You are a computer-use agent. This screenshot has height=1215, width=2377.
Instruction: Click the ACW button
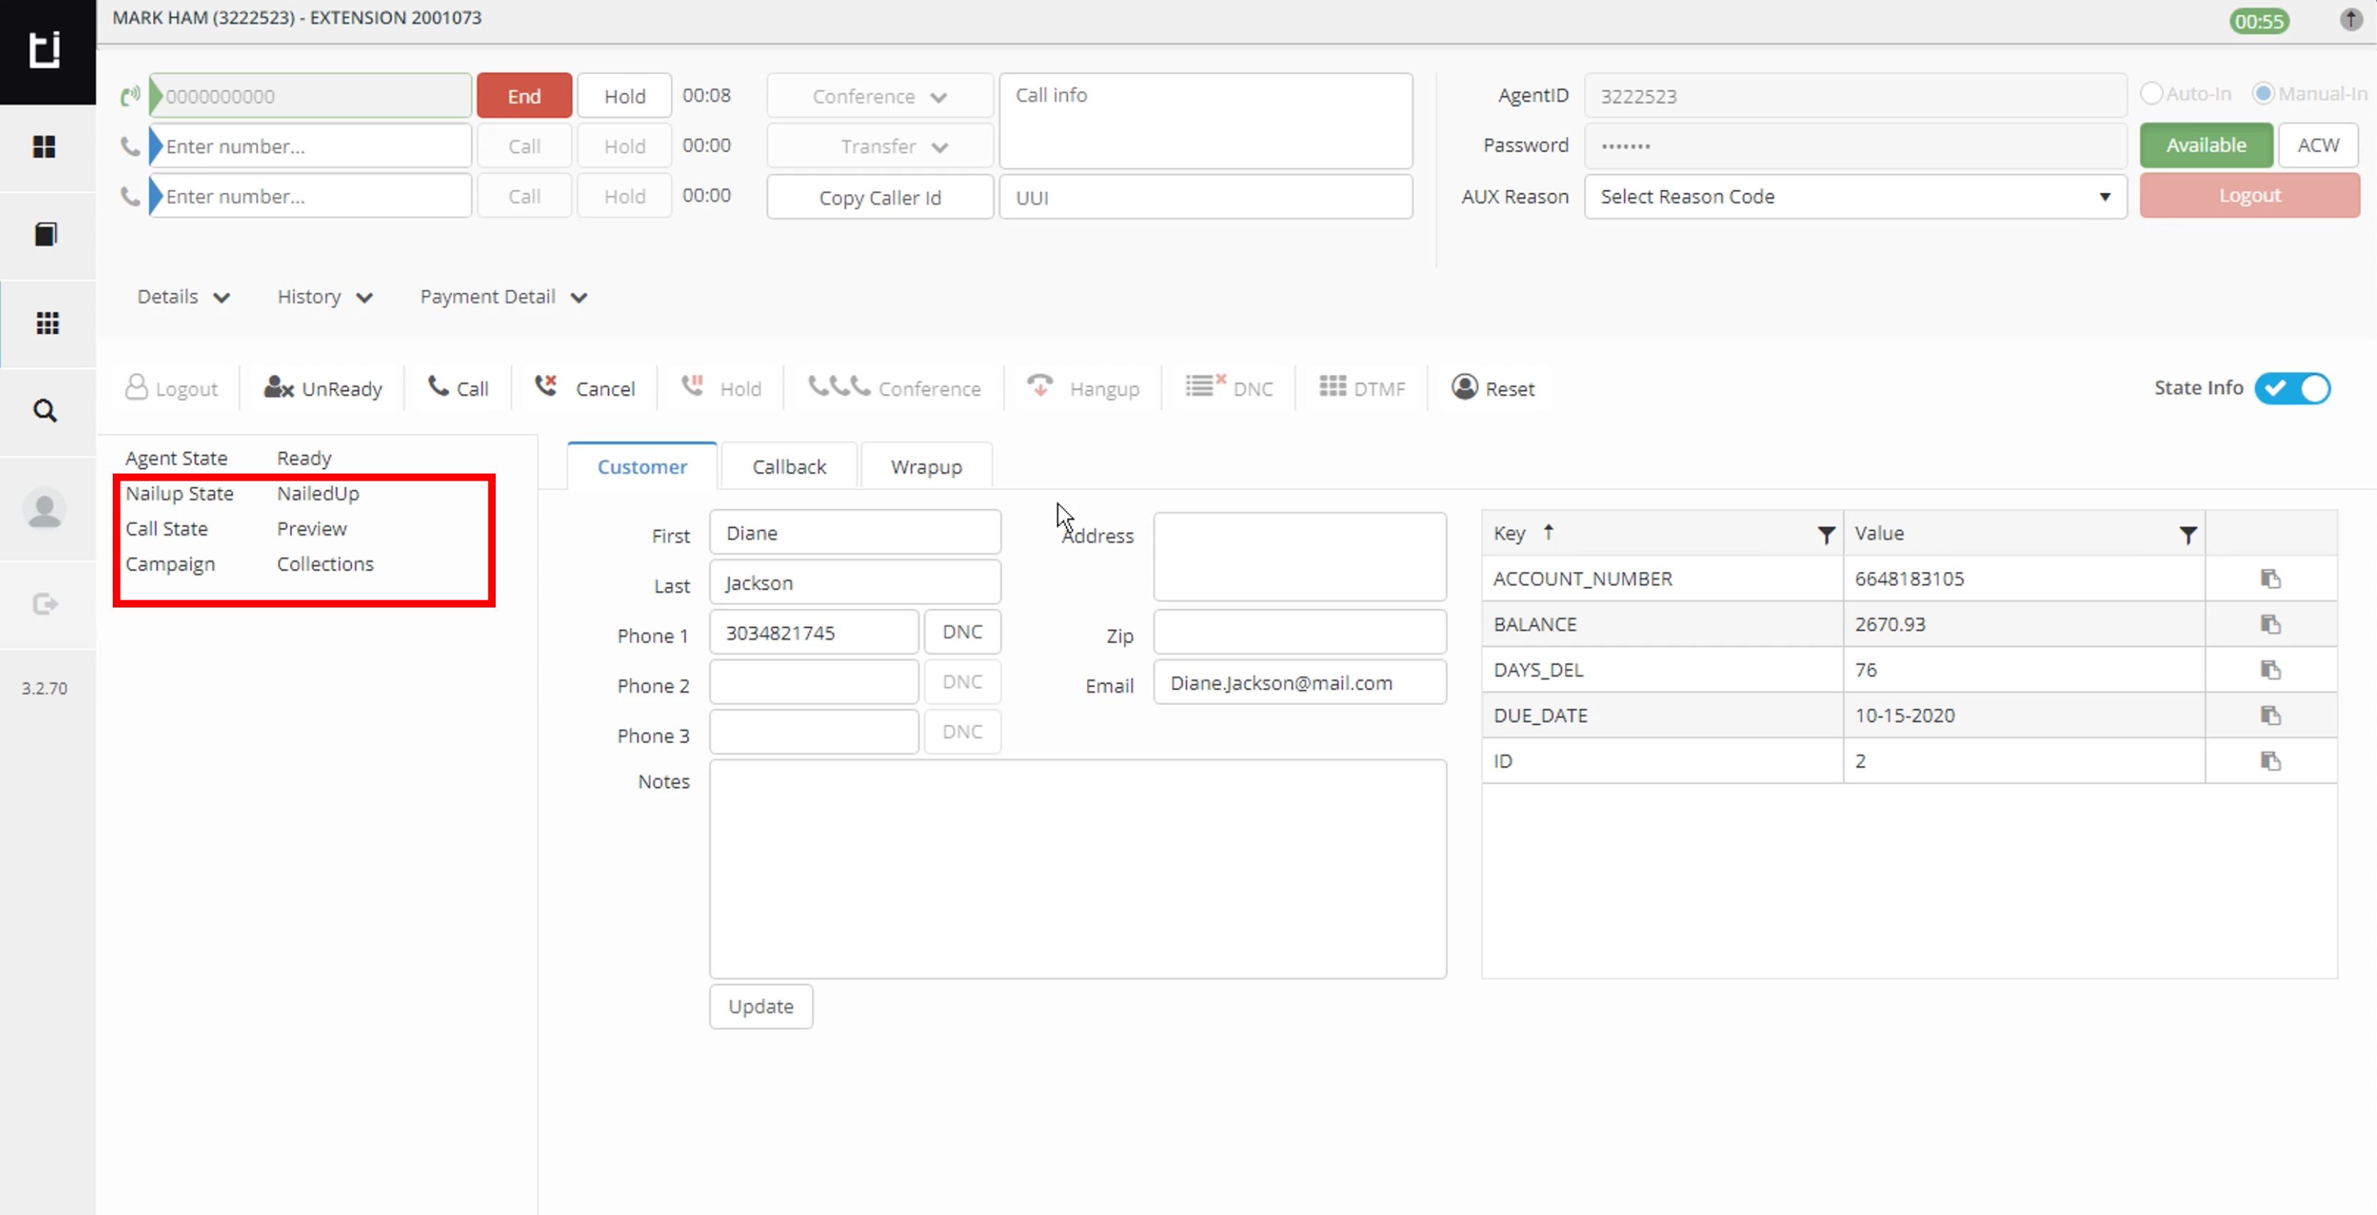tap(2317, 145)
